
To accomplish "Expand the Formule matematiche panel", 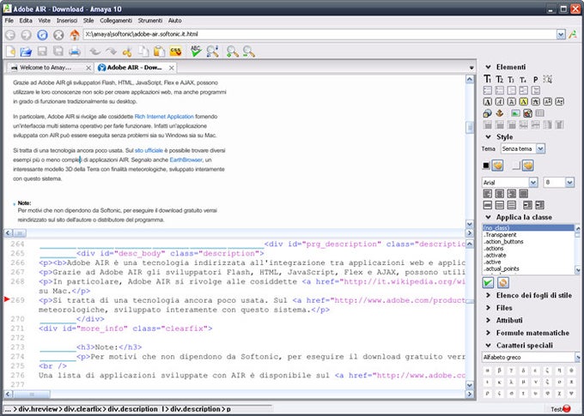I will [488, 333].
